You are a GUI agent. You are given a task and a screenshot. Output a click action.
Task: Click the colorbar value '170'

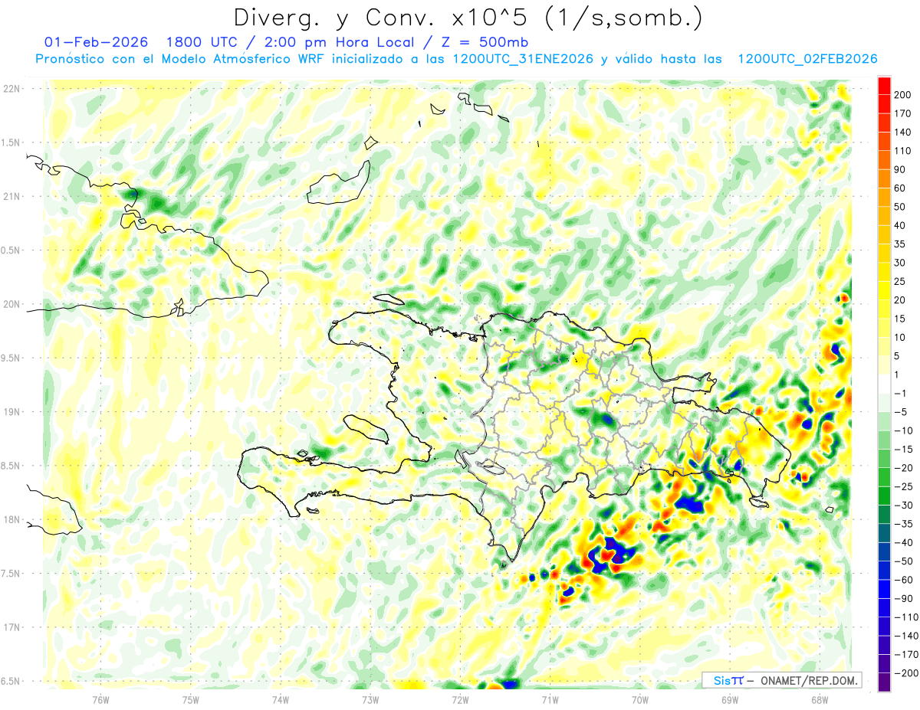point(902,113)
